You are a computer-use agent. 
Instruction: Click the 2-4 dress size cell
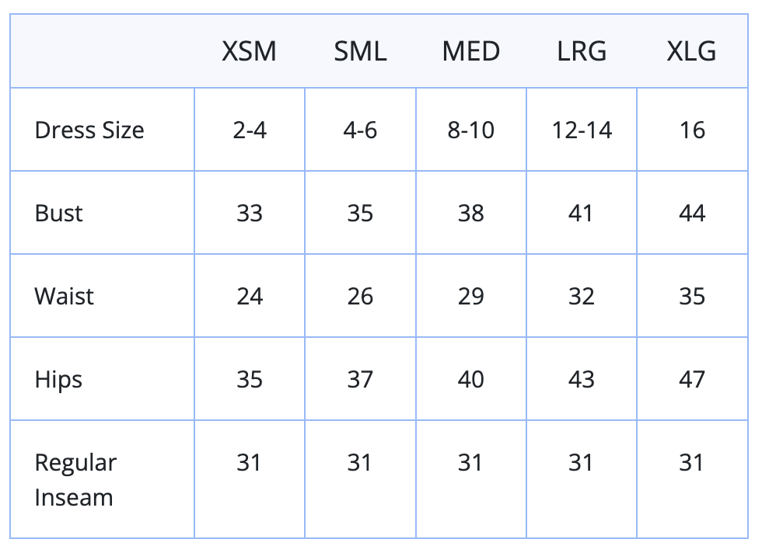(x=250, y=130)
